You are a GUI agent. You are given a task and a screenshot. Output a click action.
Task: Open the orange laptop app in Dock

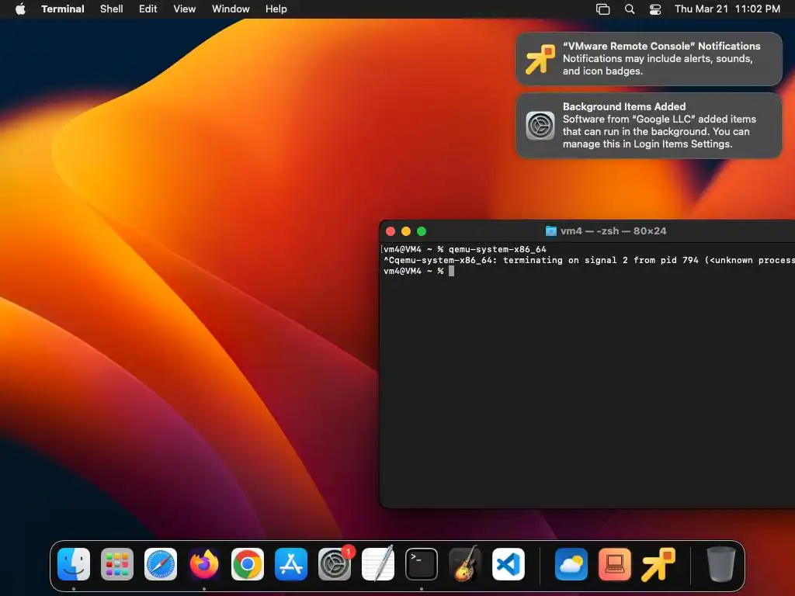point(615,564)
